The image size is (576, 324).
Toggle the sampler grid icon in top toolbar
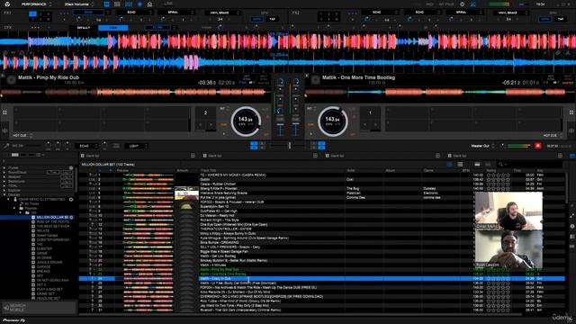pyautogui.click(x=117, y=4)
